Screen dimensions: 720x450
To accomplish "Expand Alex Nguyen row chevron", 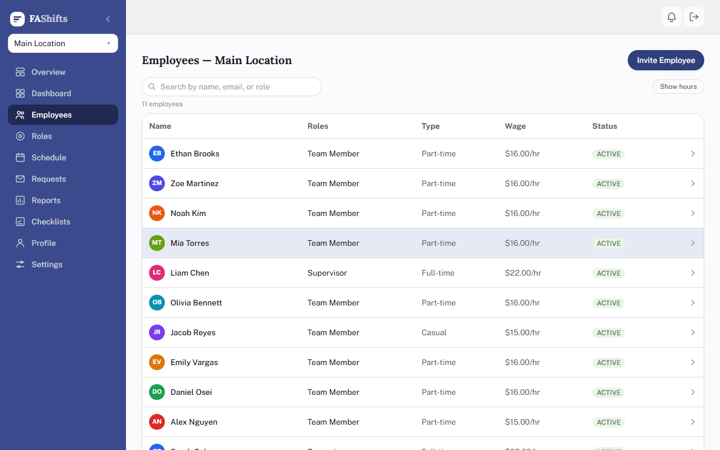I will point(693,422).
